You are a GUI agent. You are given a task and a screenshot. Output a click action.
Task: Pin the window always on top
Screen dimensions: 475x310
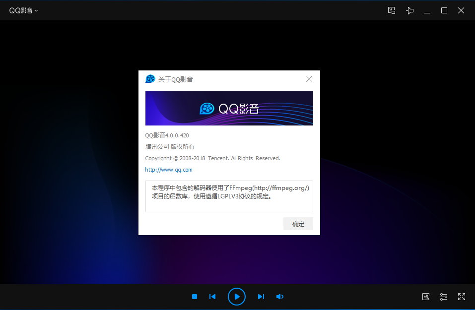point(409,10)
